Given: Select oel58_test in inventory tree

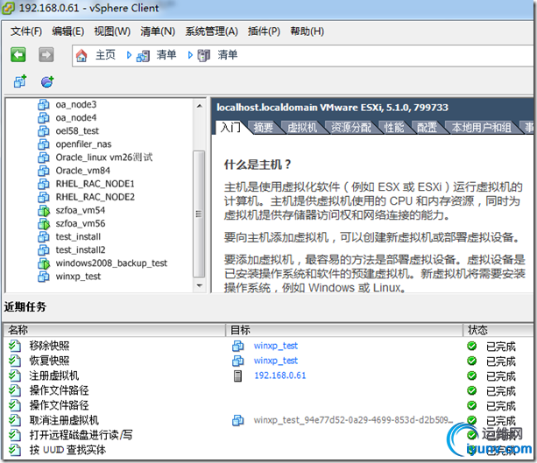Looking at the screenshot, I should [x=77, y=131].
